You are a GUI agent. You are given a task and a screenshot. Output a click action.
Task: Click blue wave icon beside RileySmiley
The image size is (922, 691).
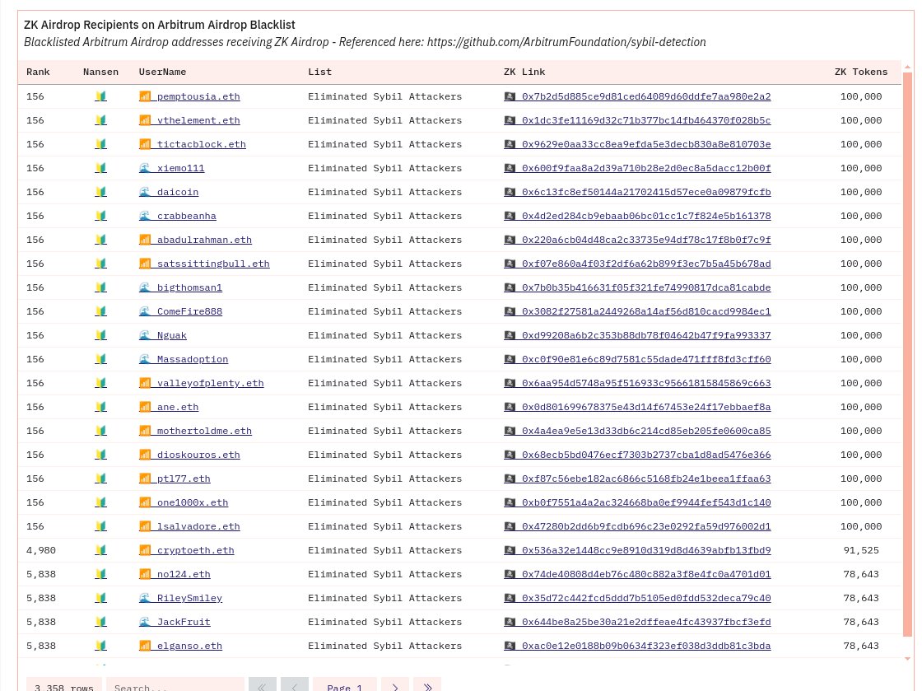pos(145,598)
